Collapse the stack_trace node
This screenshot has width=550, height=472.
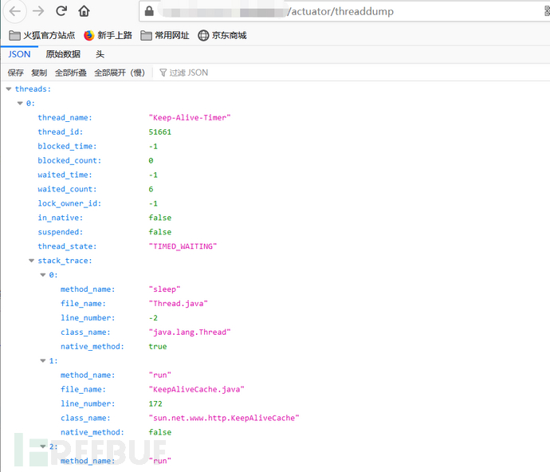pos(31,261)
